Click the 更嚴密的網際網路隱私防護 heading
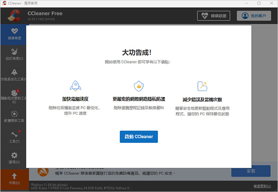 [139, 99]
